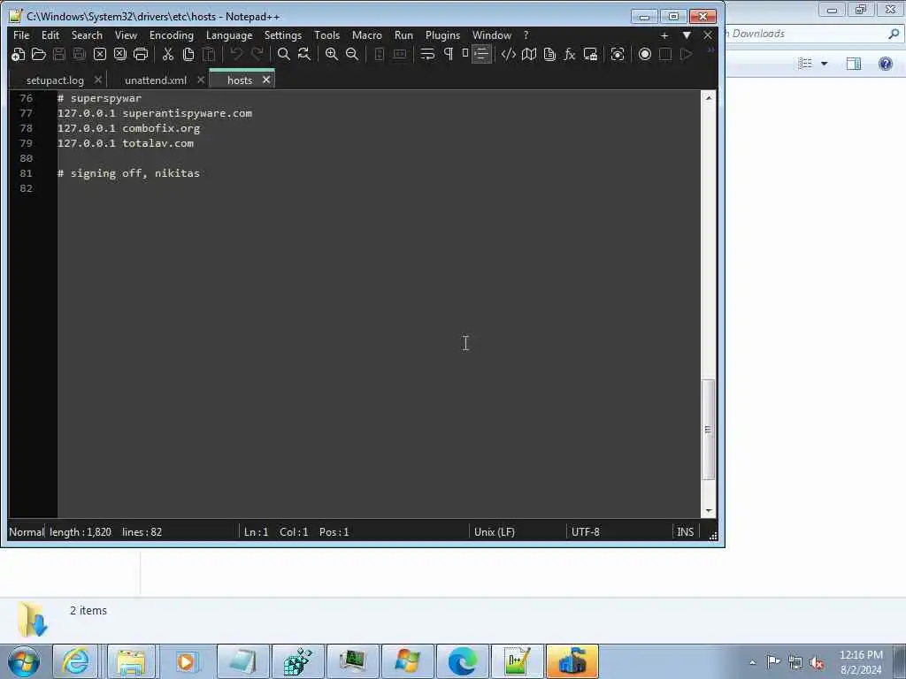The width and height of the screenshot is (906, 679).
Task: Click the UTF-8 encoding status entry
Action: pos(586,531)
